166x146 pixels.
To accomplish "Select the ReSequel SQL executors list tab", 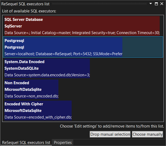I will coord(26,143).
